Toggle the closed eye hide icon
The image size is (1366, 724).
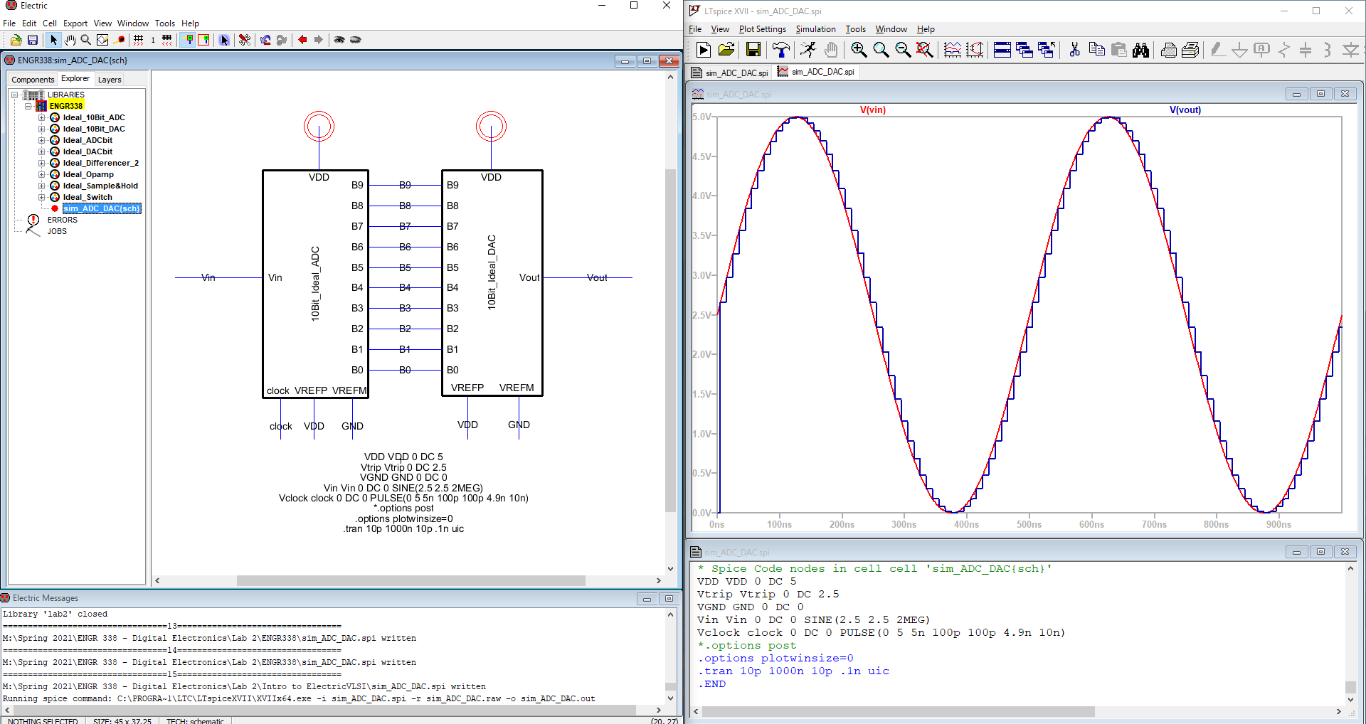(x=356, y=40)
